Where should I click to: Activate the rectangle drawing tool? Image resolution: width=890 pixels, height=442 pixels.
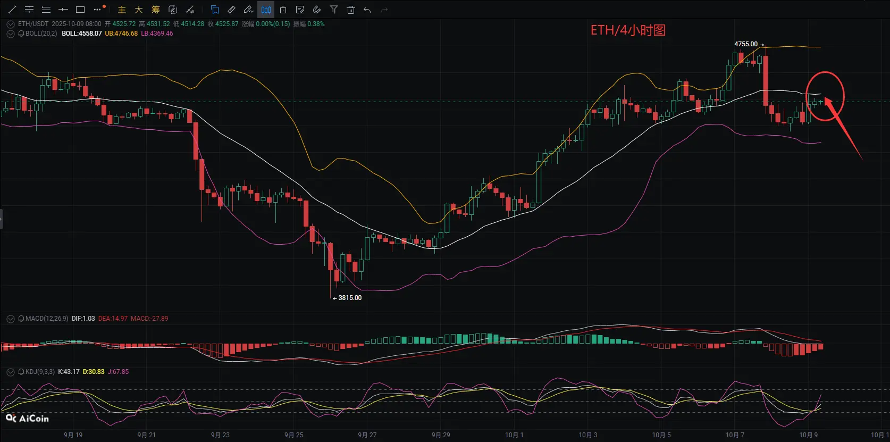tap(80, 10)
